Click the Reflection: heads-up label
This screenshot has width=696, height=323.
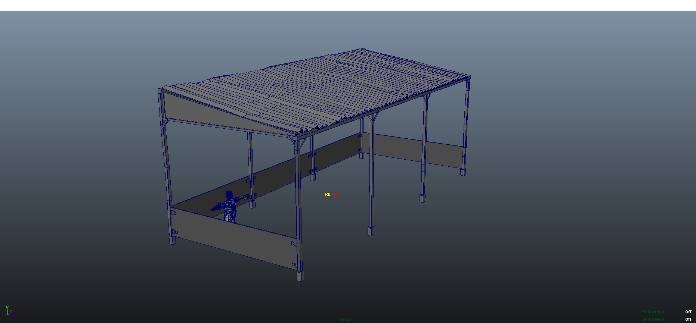pyautogui.click(x=653, y=312)
